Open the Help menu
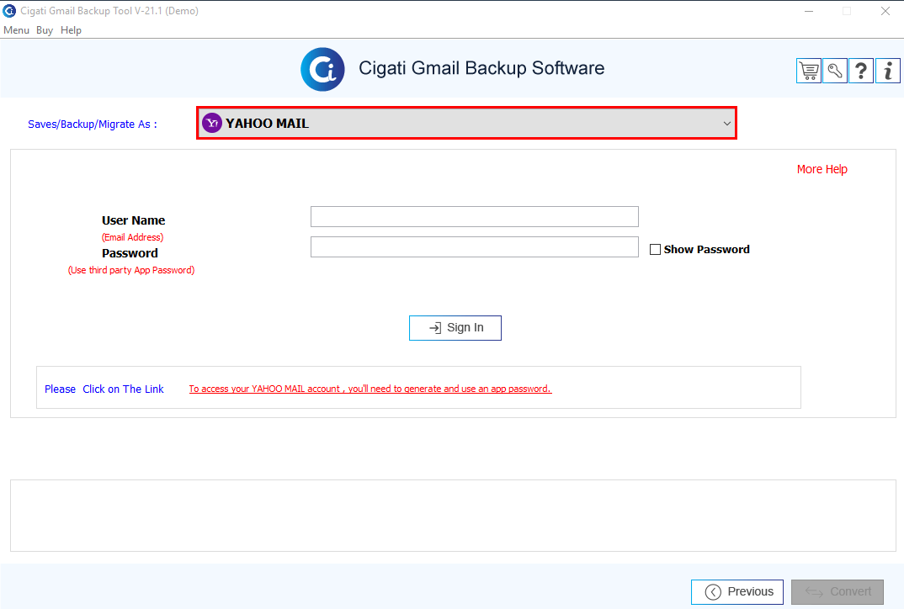 point(71,30)
